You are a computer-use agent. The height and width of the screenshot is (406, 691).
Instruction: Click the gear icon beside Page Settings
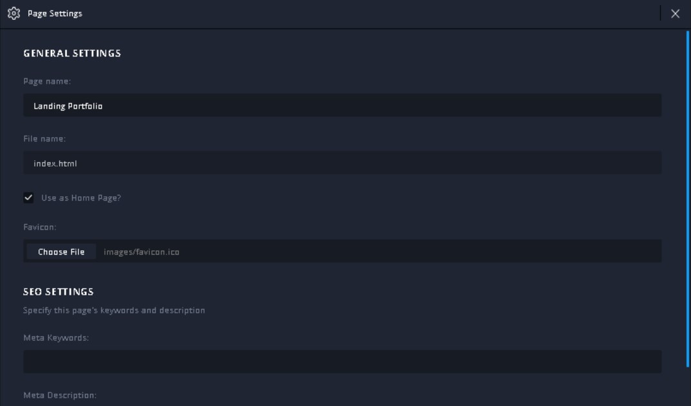(12, 14)
